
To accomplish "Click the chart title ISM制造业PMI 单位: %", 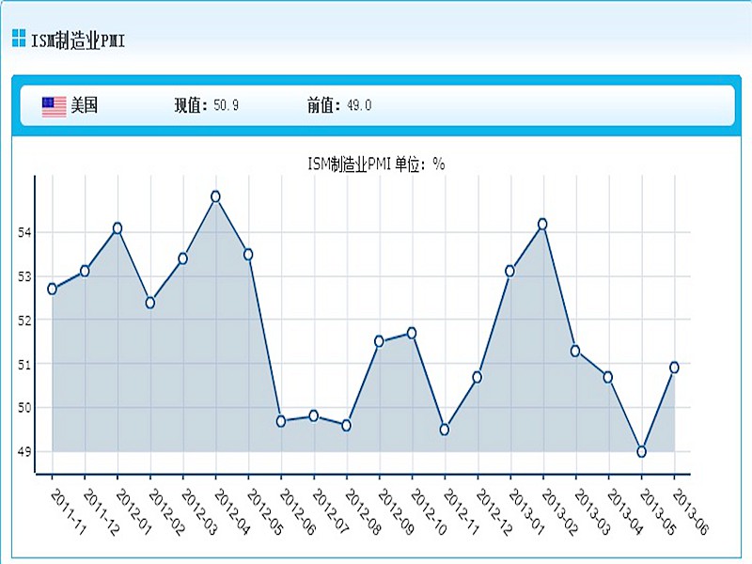I will (376, 164).
